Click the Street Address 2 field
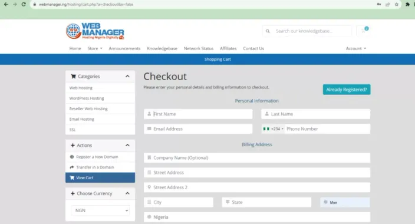Screen dimensions: 415x224 (x=257, y=187)
